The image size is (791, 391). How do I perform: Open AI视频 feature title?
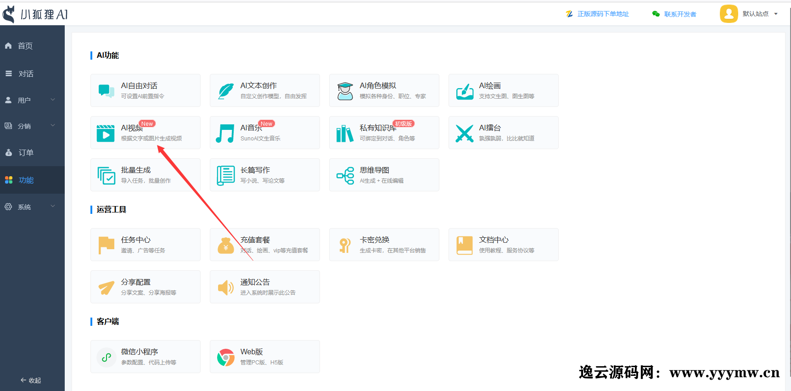tap(132, 128)
